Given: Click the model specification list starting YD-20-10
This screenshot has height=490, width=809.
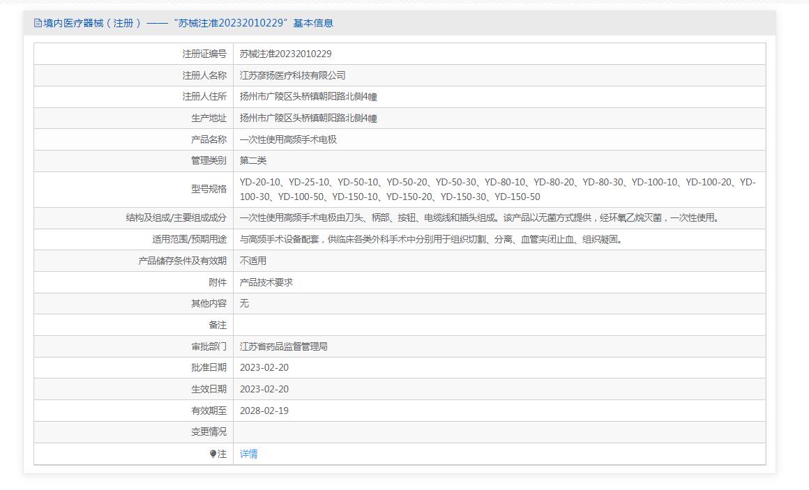Looking at the screenshot, I should pos(497,189).
